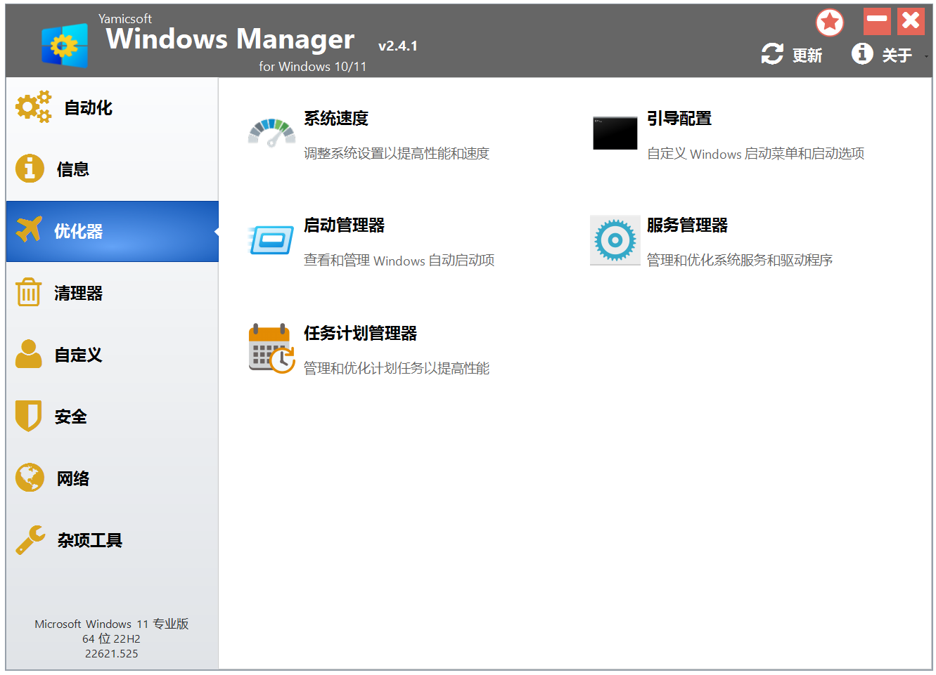Open 任务计划管理器 via the calendar clock icon
Image resolution: width=936 pixels, height=675 pixels.
tap(271, 348)
